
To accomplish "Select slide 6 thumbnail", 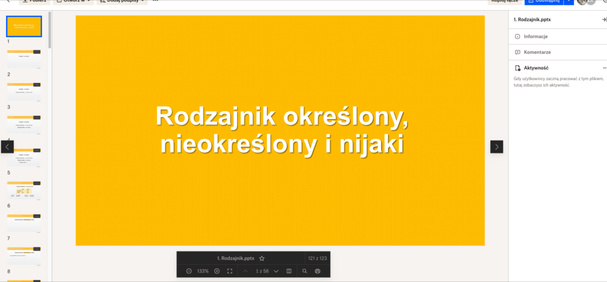I will pos(24,190).
